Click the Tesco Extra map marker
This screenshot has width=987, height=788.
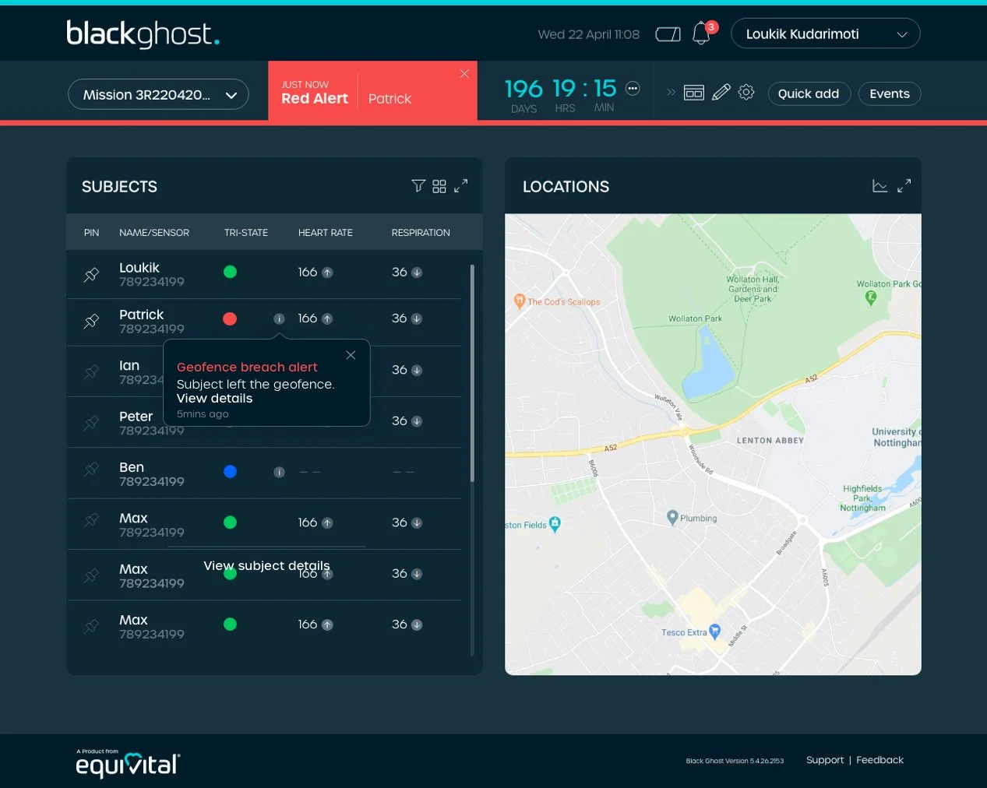click(x=715, y=631)
